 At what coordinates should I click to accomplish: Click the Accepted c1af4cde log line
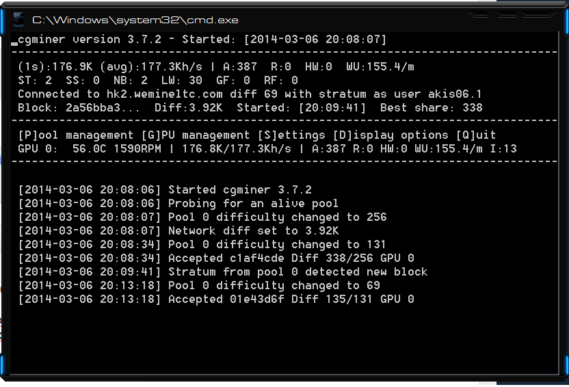pyautogui.click(x=216, y=258)
